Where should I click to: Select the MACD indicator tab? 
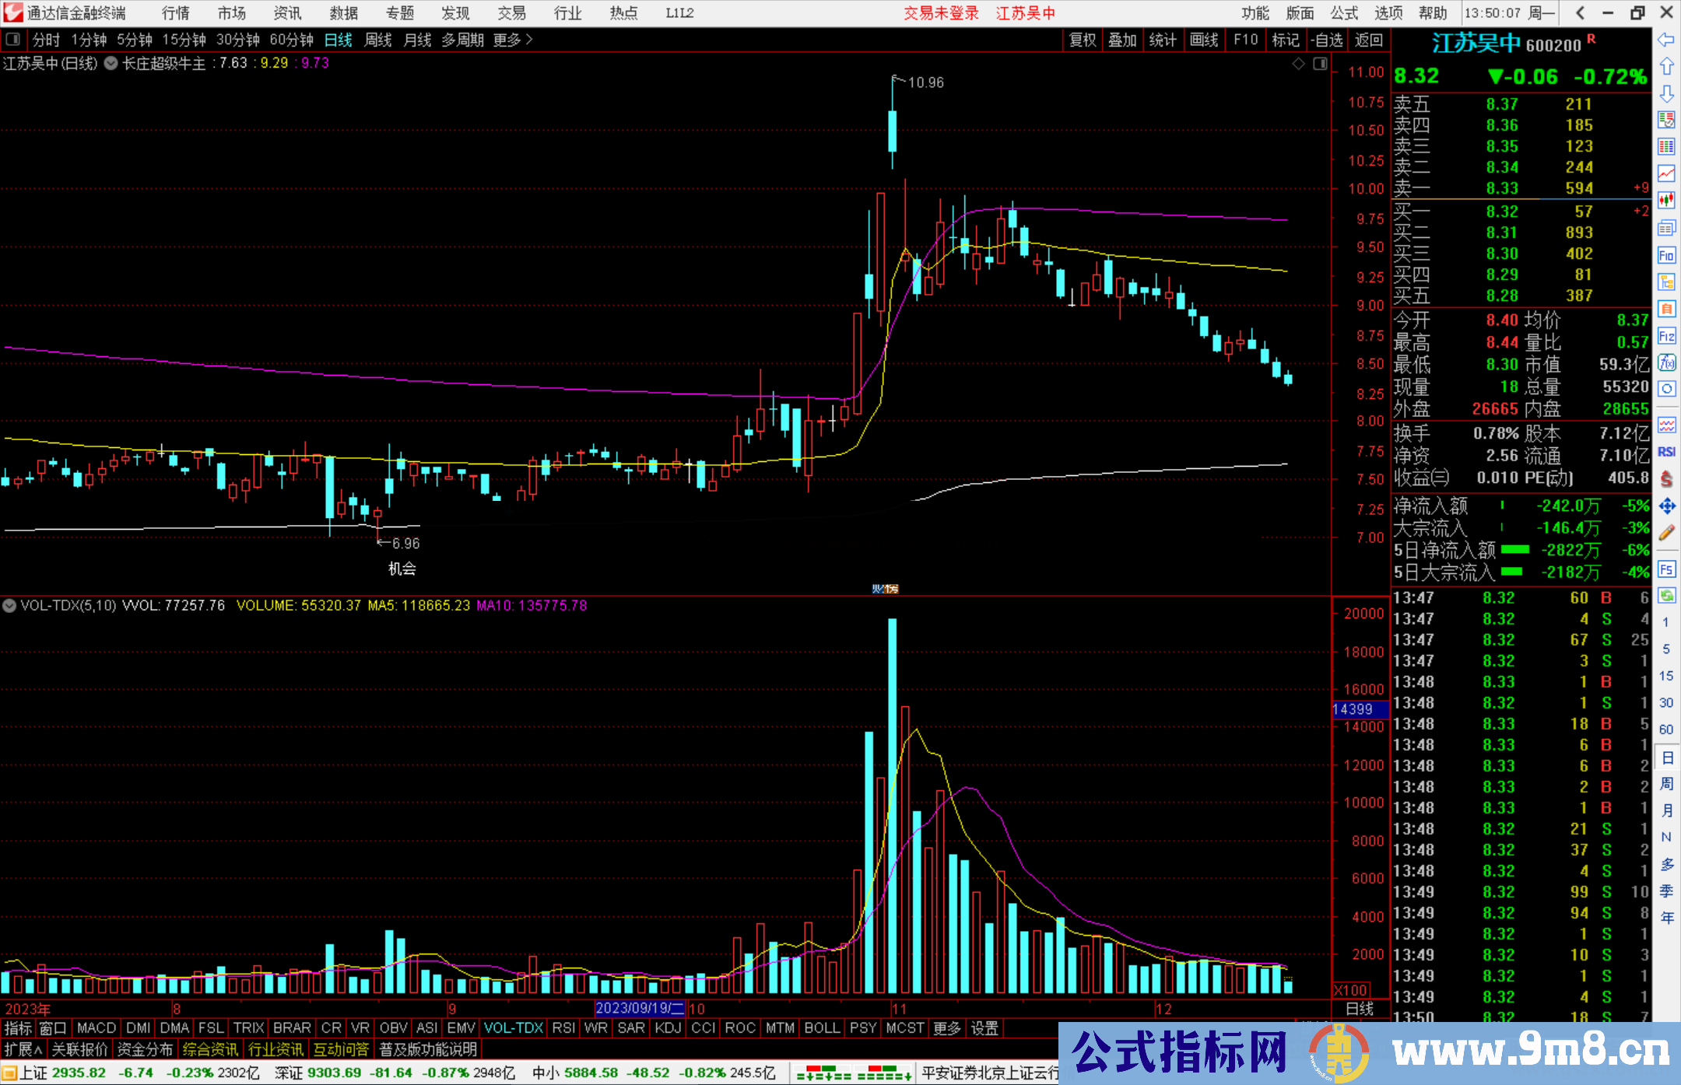97,1028
